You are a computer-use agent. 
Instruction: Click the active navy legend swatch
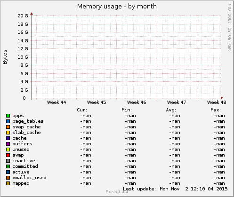click(x=8, y=172)
